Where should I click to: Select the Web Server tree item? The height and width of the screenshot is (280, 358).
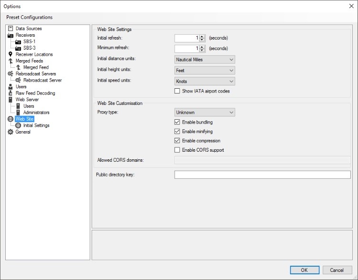point(27,100)
